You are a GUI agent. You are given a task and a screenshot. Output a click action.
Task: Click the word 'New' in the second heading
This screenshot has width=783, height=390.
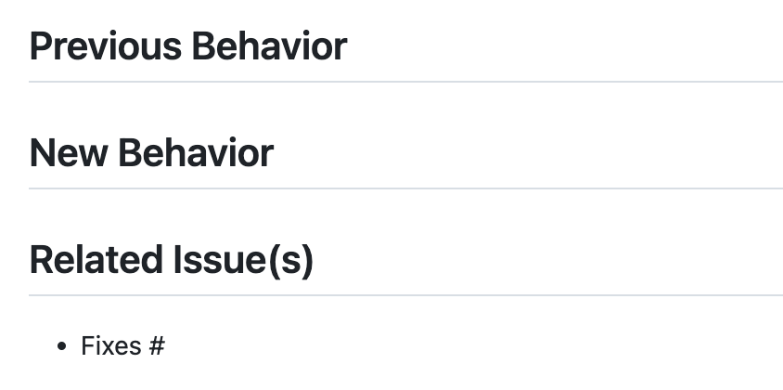[x=69, y=153]
